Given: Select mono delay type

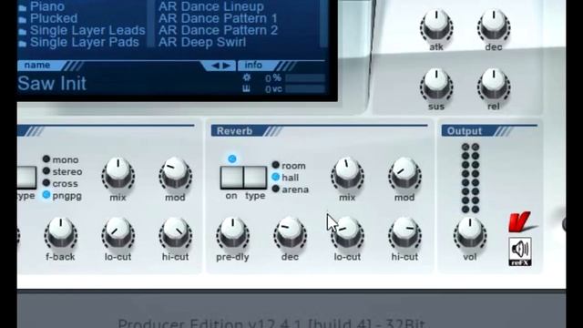Looking at the screenshot, I should [x=61, y=159].
